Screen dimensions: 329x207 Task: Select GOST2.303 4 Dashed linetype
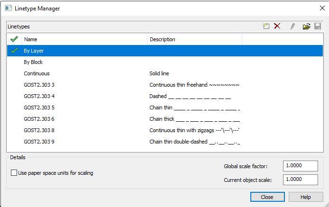pos(39,96)
